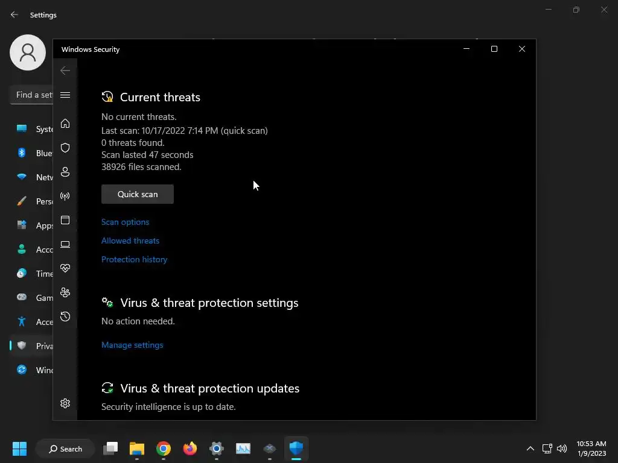618x463 pixels.
Task: Launch Firefox from taskbar
Action: (x=190, y=449)
